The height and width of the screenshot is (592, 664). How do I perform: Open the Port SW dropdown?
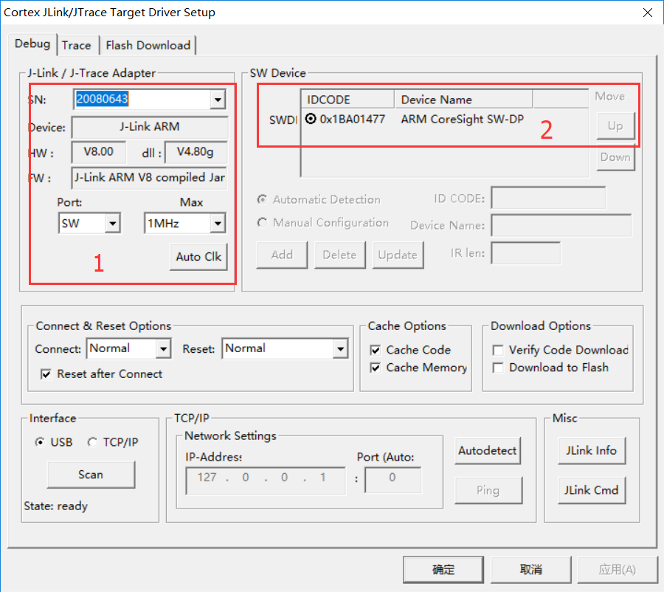(x=113, y=224)
